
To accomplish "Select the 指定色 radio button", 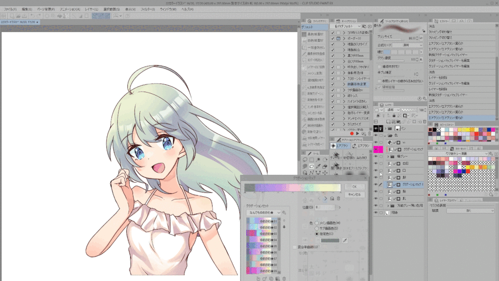I will click(317, 234).
